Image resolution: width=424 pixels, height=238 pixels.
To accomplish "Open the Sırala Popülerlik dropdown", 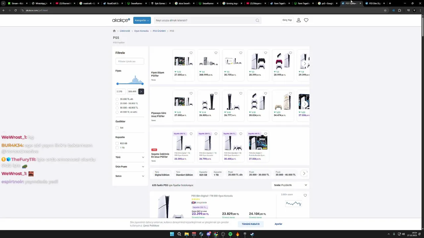I will click(x=291, y=185).
